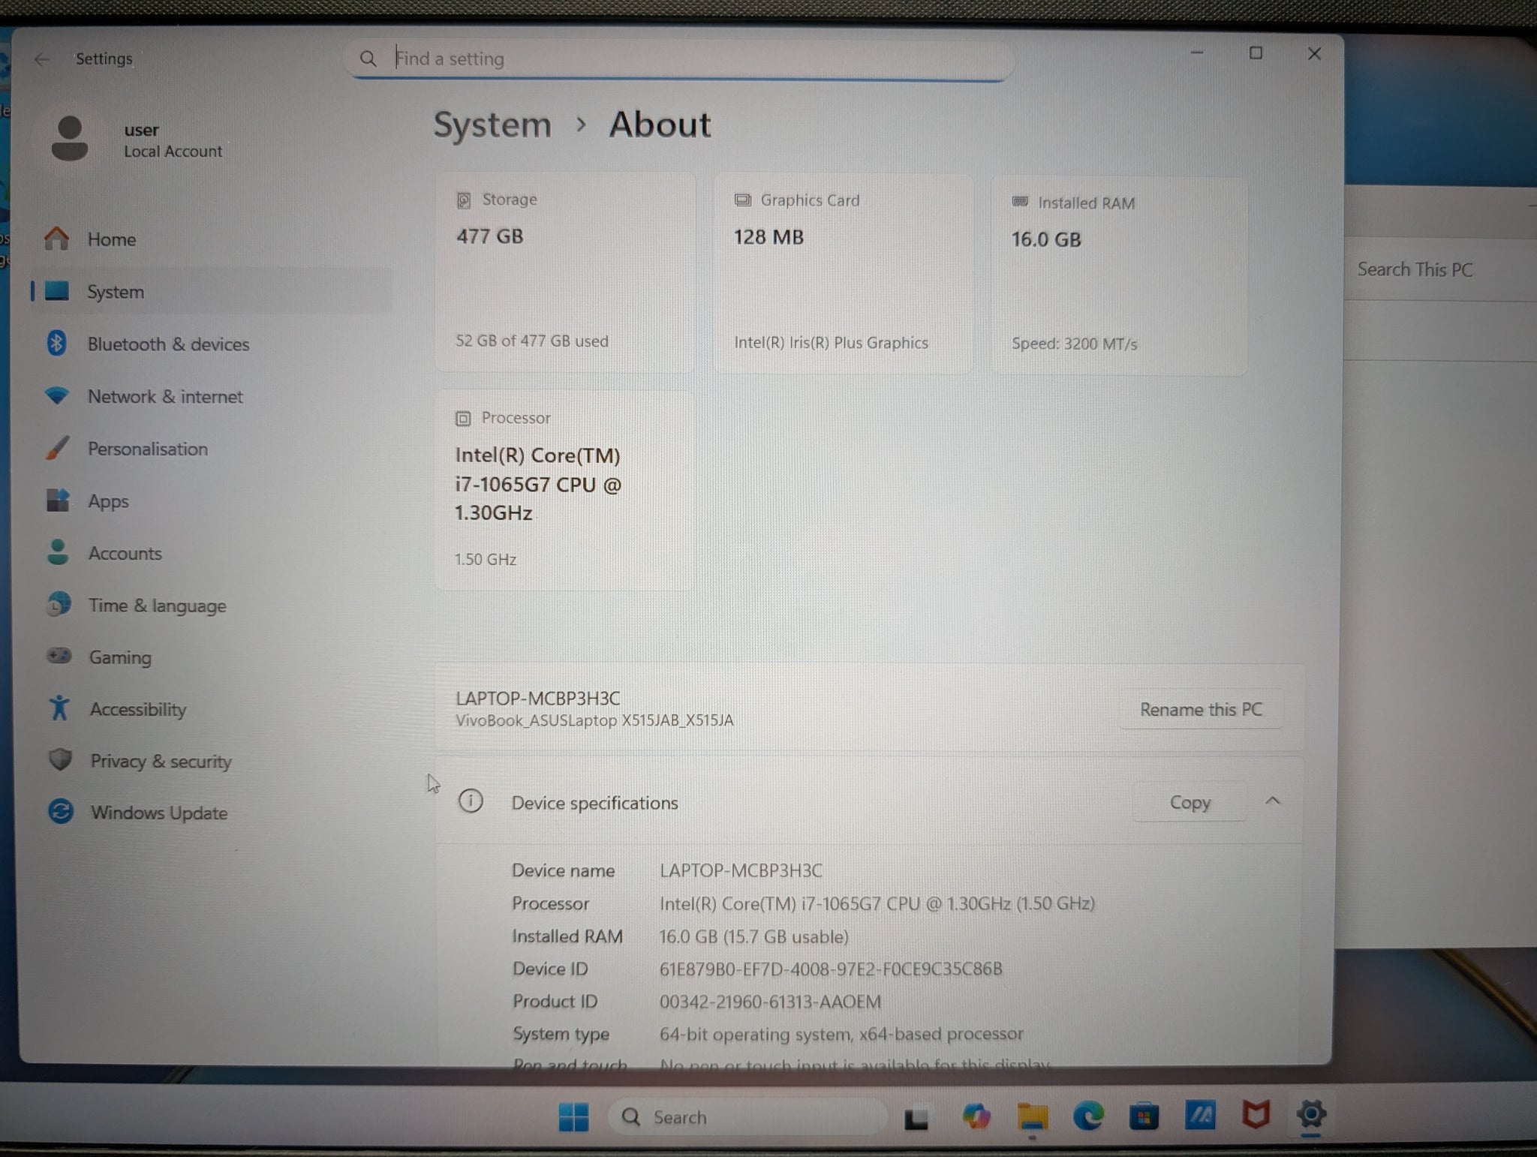Click Rename this PC button
Screen dimensions: 1537x1157
click(1201, 709)
